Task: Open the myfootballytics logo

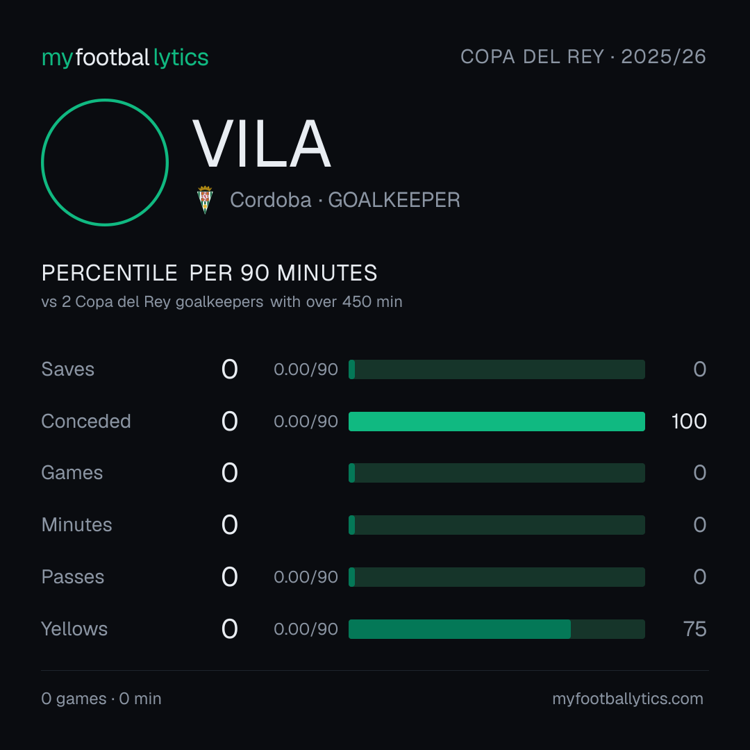Action: point(125,58)
